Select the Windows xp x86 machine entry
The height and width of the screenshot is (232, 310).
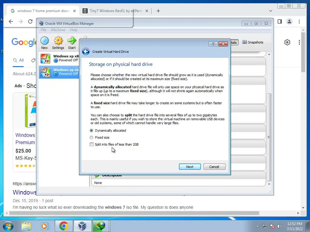point(59,58)
